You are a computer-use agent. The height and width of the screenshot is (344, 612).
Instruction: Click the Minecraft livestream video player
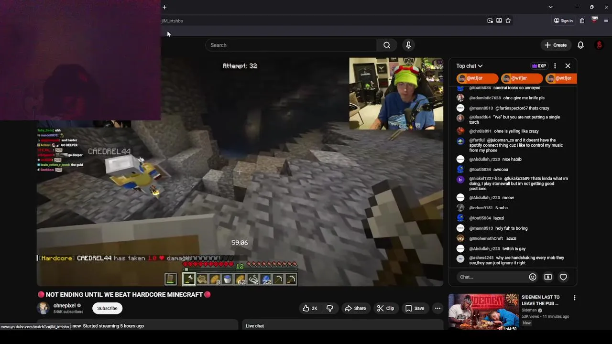click(x=240, y=172)
